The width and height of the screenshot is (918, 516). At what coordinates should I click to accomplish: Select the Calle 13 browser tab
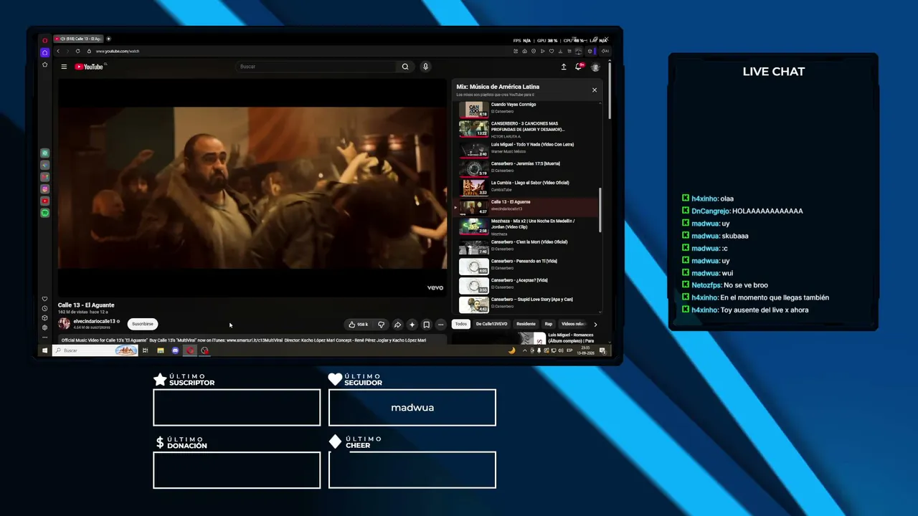point(79,39)
